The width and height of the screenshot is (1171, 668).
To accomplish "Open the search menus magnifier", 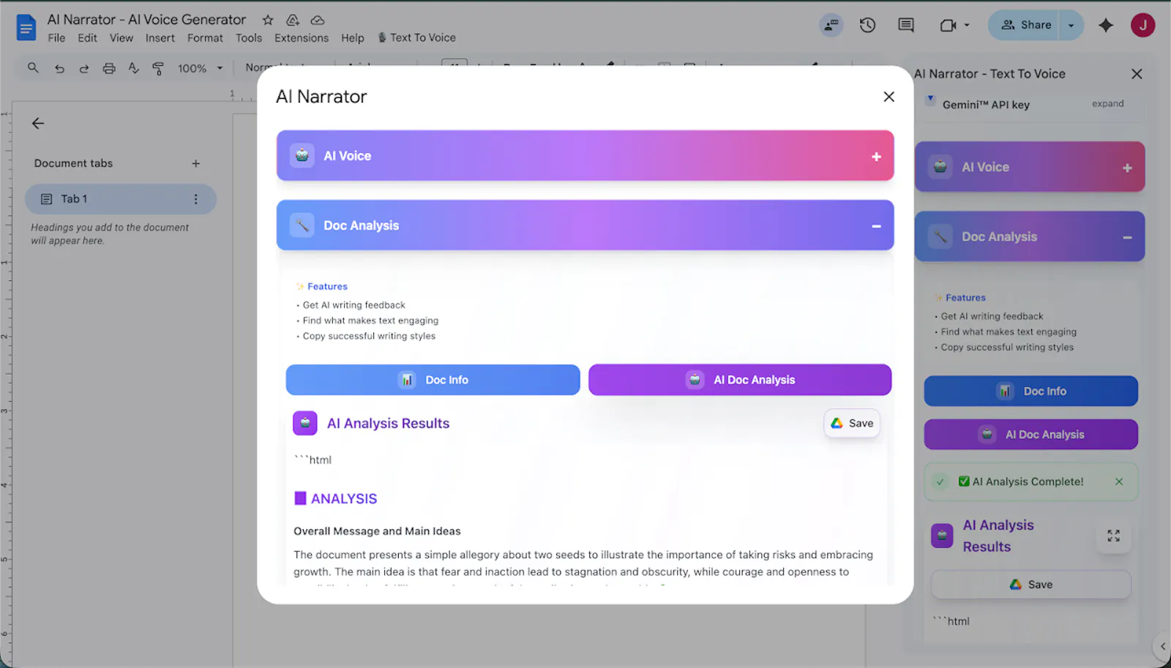I will point(33,68).
